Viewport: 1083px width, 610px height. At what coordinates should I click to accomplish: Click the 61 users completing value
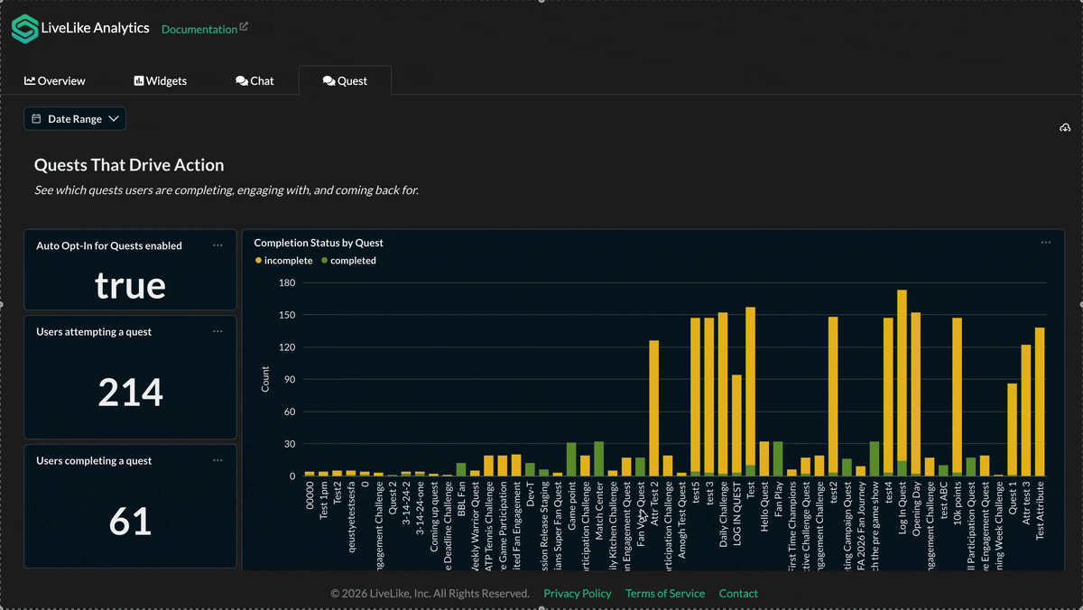(x=131, y=522)
